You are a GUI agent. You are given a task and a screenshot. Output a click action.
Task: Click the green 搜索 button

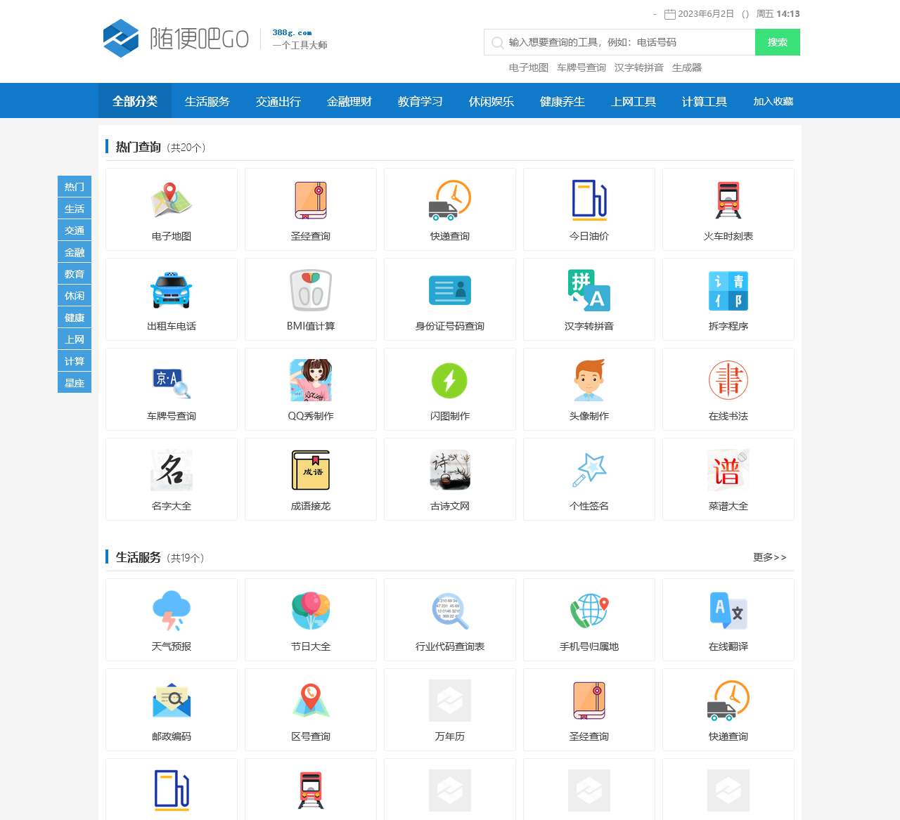click(x=778, y=42)
